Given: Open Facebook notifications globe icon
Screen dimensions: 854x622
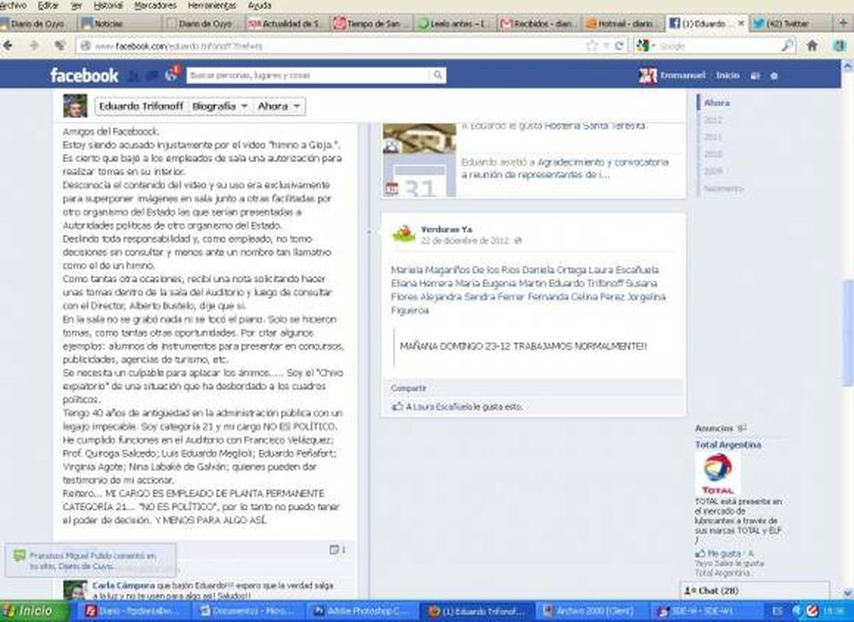Looking at the screenshot, I should click(172, 75).
